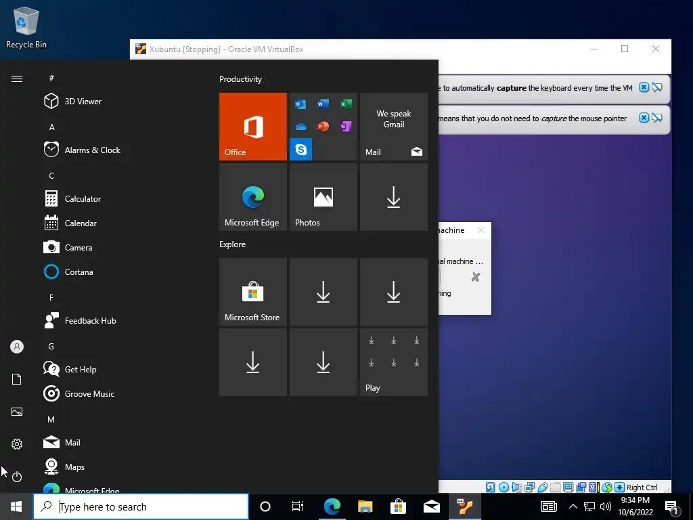Click the Power button in Start sidebar
The width and height of the screenshot is (693, 520).
[17, 477]
